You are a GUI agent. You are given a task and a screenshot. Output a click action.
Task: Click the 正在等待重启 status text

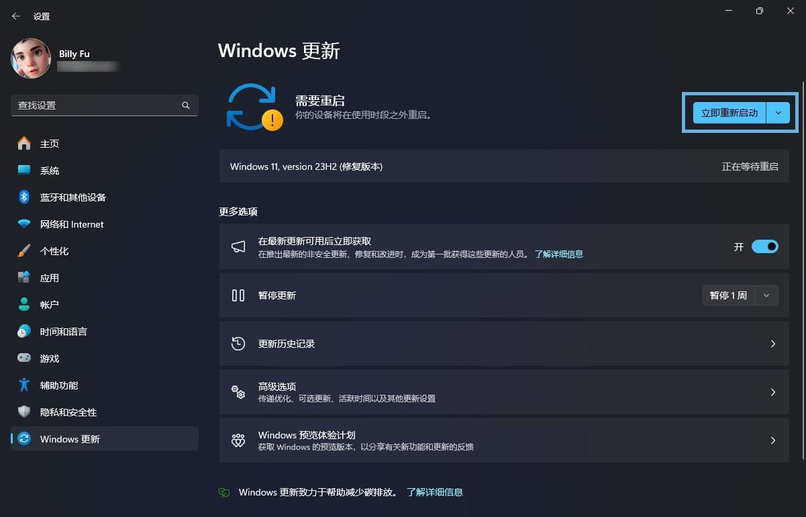(x=750, y=167)
